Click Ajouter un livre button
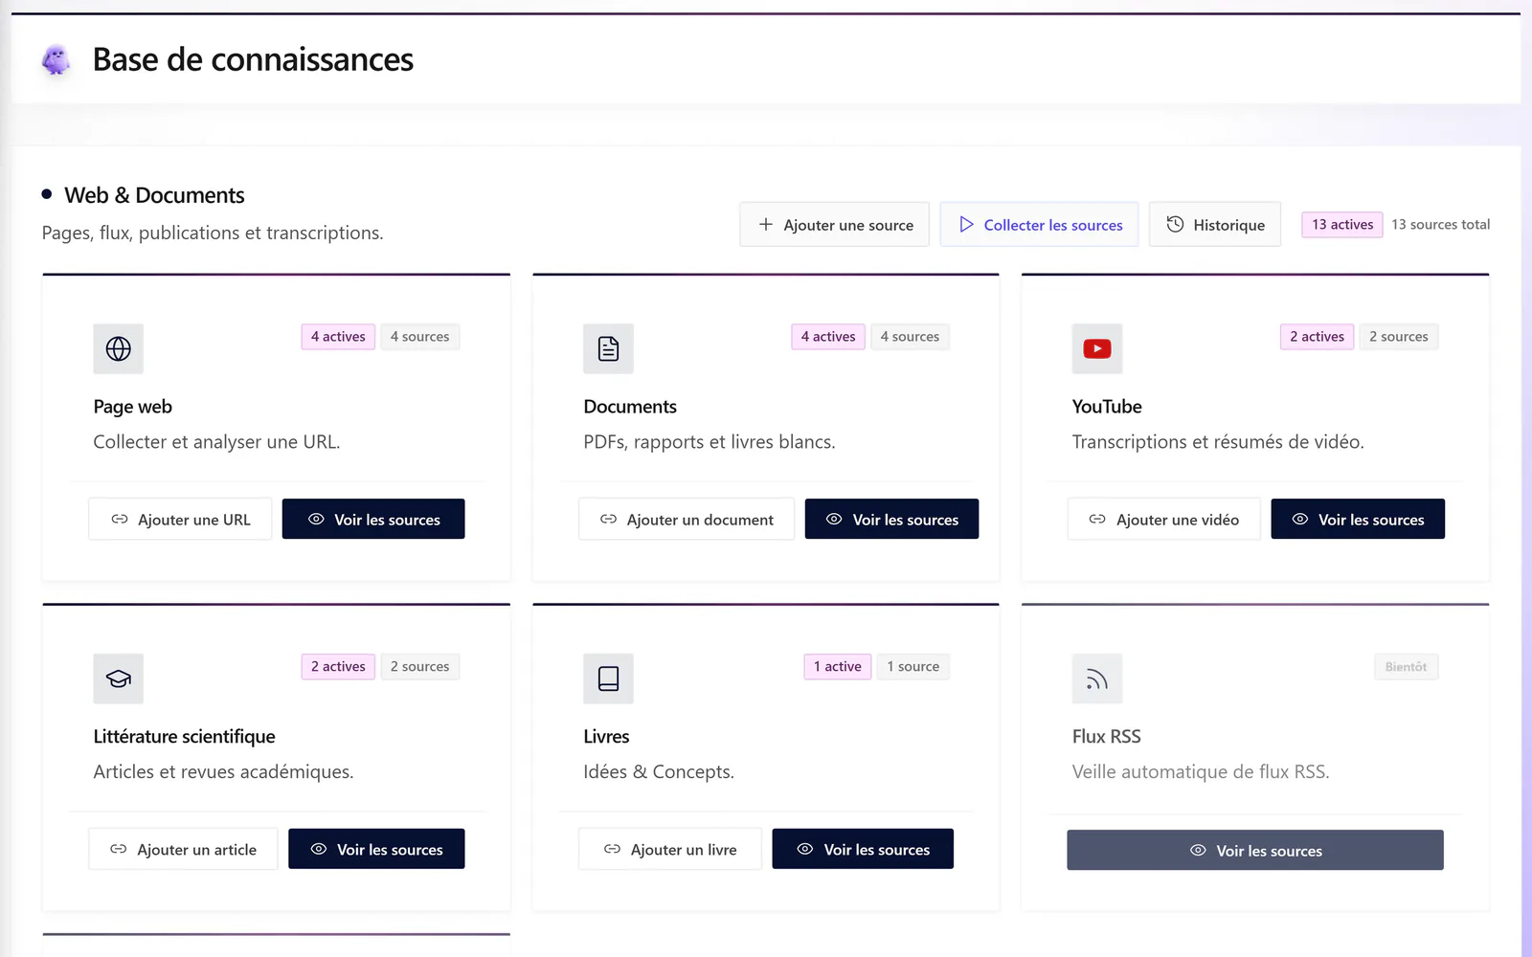The image size is (1532, 957). 670,850
